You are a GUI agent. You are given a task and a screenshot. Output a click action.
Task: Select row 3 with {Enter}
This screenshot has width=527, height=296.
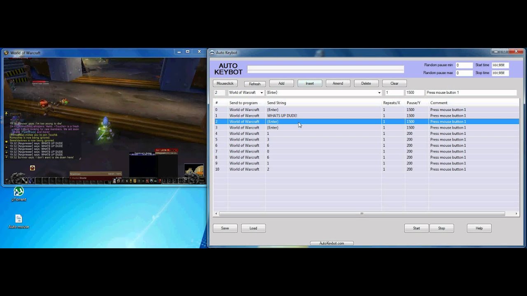pyautogui.click(x=366, y=127)
